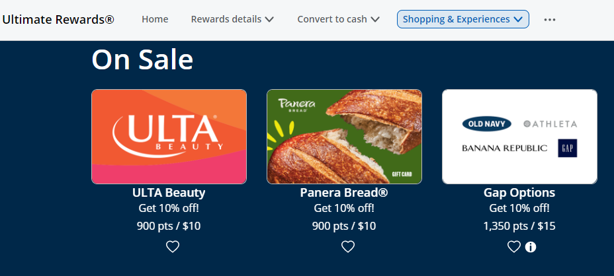Toggle the heart under Panera Bread
614x276 pixels.
(x=347, y=247)
